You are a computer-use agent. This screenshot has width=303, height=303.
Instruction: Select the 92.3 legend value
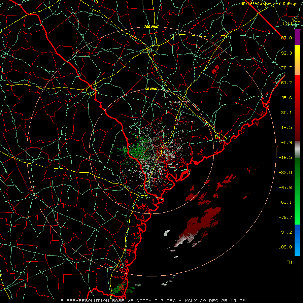(x=287, y=53)
